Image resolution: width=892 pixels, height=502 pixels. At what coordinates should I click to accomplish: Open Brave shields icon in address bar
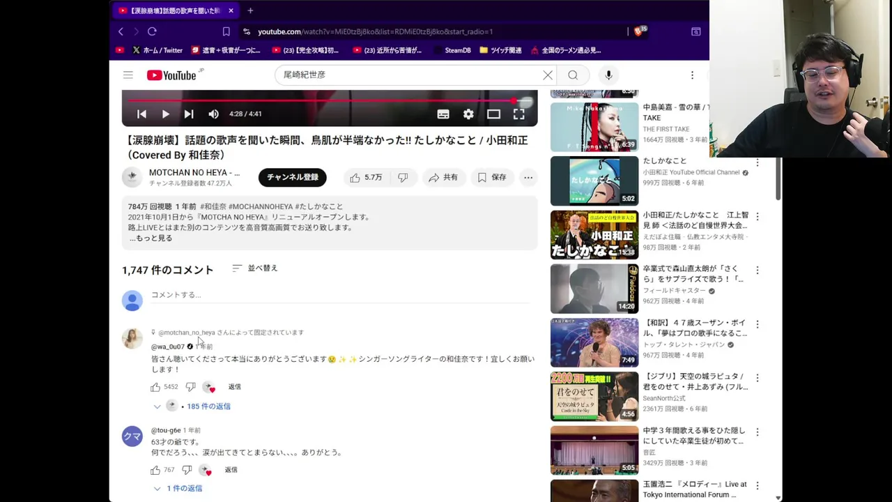(x=639, y=31)
